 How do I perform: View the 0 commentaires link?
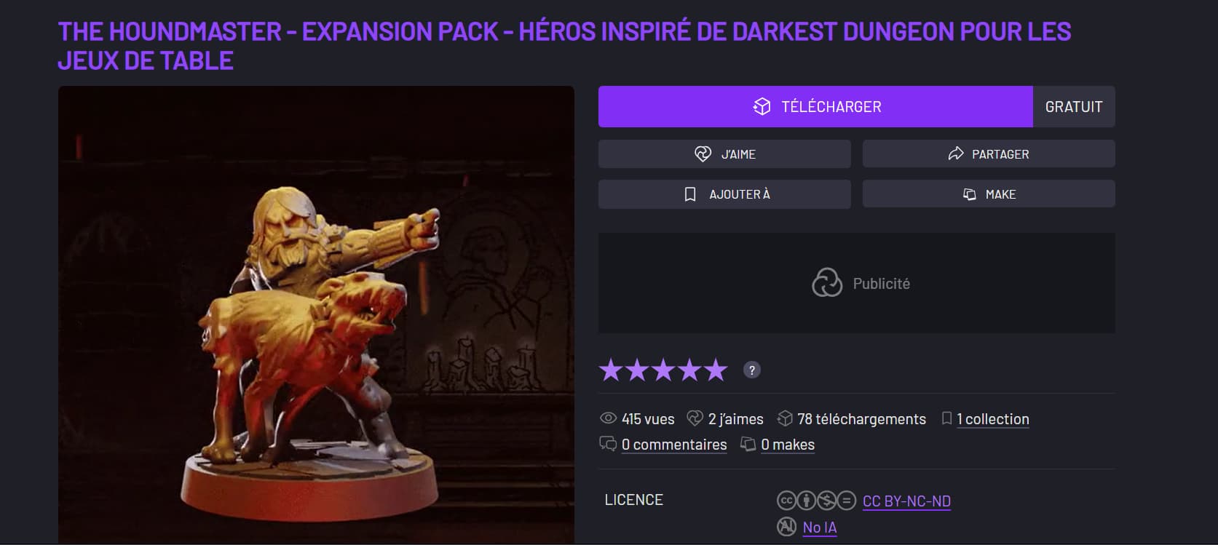pyautogui.click(x=674, y=445)
